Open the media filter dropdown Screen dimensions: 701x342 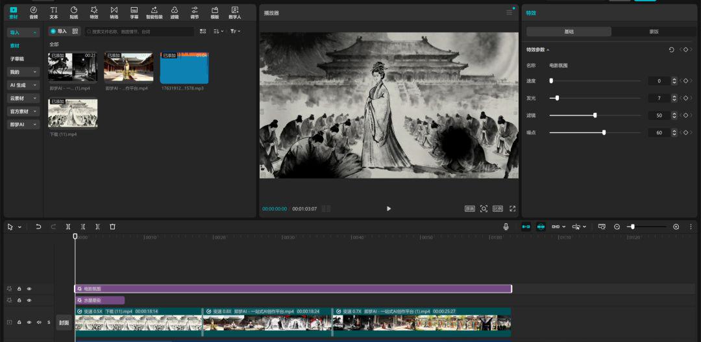click(x=235, y=31)
